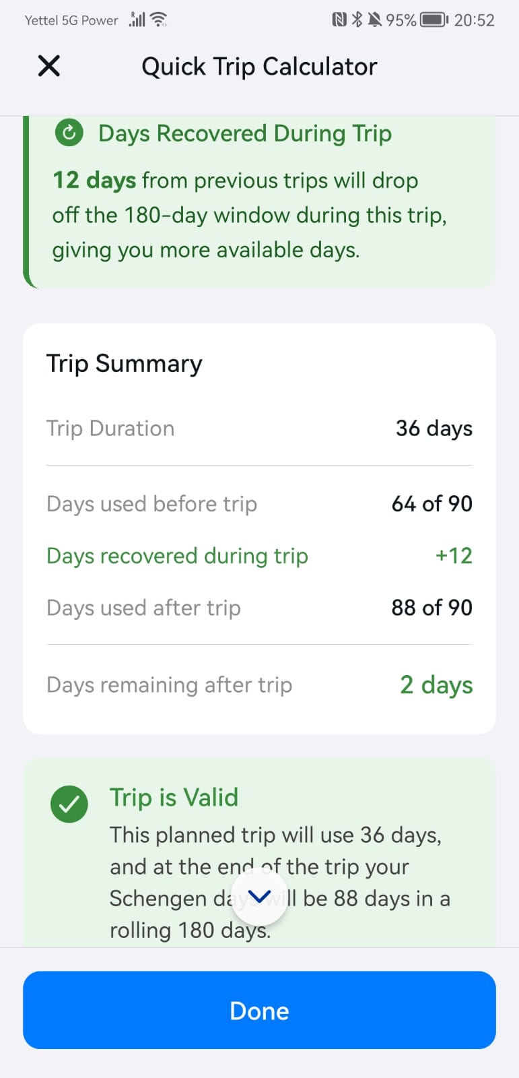Tap the Days used before trip label
The width and height of the screenshot is (519, 1078).
(x=151, y=504)
